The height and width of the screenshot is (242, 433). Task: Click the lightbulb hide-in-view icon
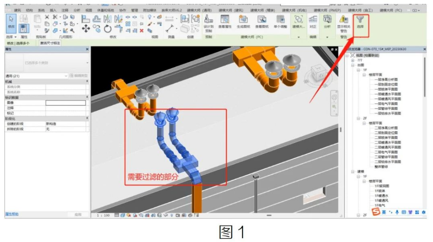pos(149,17)
